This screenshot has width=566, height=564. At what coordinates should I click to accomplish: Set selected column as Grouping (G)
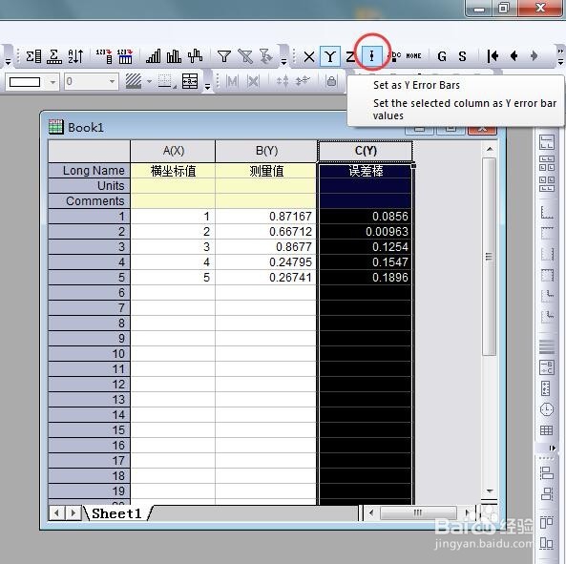[x=442, y=56]
